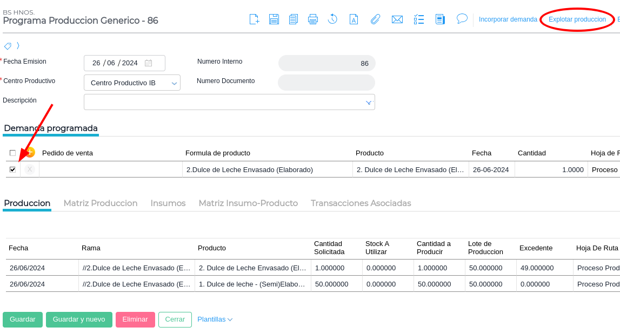Click the Explotar produccion link
The height and width of the screenshot is (334, 620).
pyautogui.click(x=577, y=19)
